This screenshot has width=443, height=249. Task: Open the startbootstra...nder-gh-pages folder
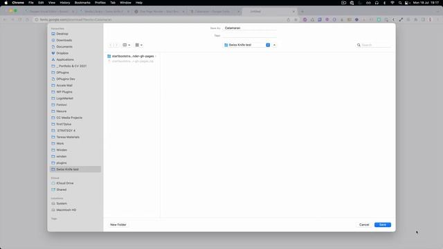(x=132, y=56)
